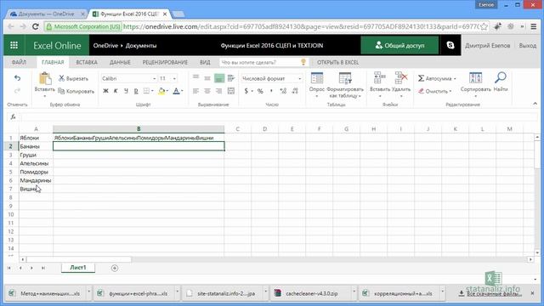Apply underline (Ч) formatting

pyautogui.click(x=126, y=91)
